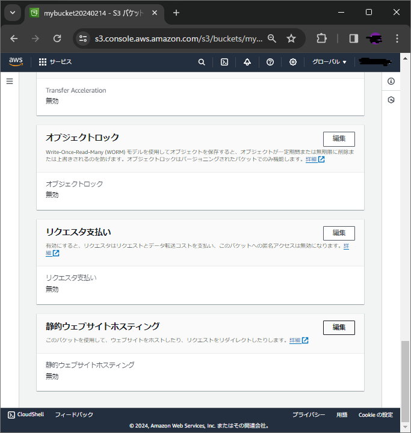Open the AWS home logo
The height and width of the screenshot is (433, 411).
(16, 61)
